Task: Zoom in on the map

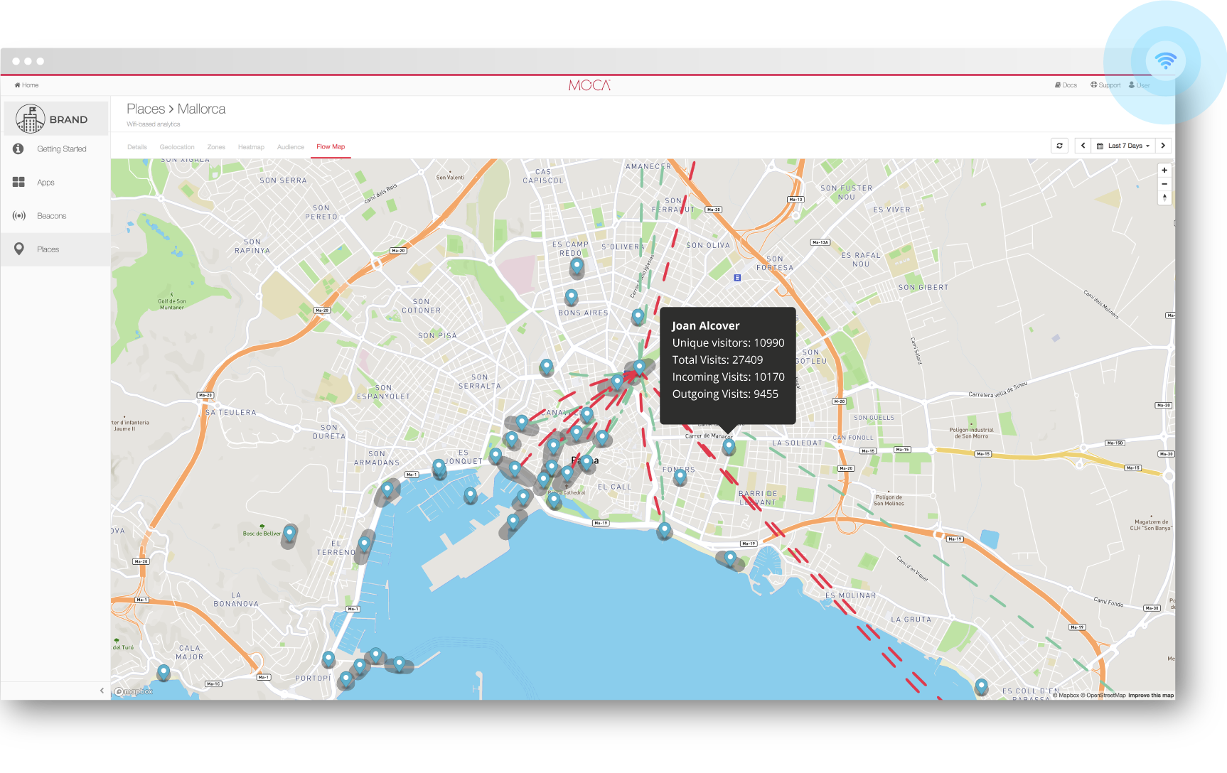Action: [1164, 171]
